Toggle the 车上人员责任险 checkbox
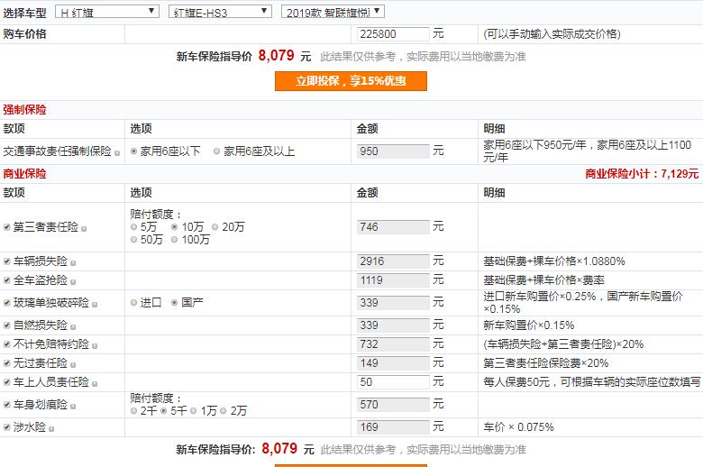The height and width of the screenshot is (467, 703). click(6, 382)
